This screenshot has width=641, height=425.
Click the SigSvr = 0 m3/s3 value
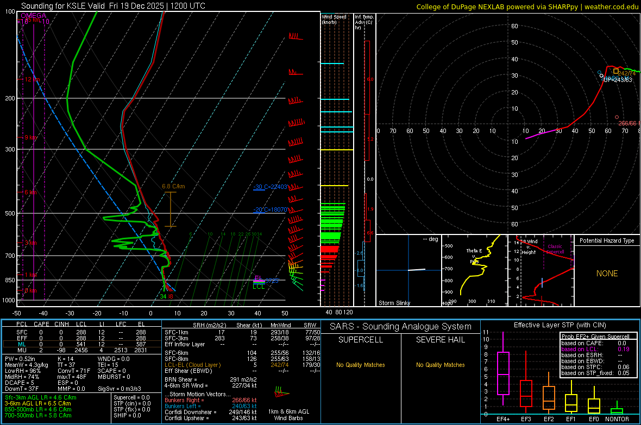[120, 389]
